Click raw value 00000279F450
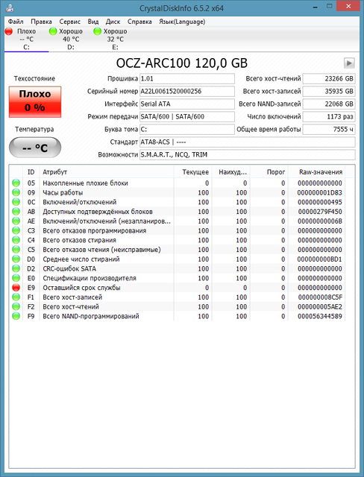This screenshot has width=364, height=477. point(320,212)
